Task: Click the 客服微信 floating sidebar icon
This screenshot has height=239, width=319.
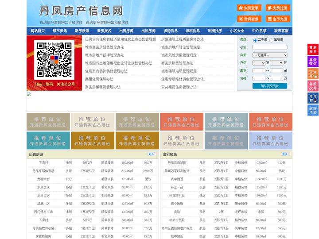Action: [x=313, y=62]
